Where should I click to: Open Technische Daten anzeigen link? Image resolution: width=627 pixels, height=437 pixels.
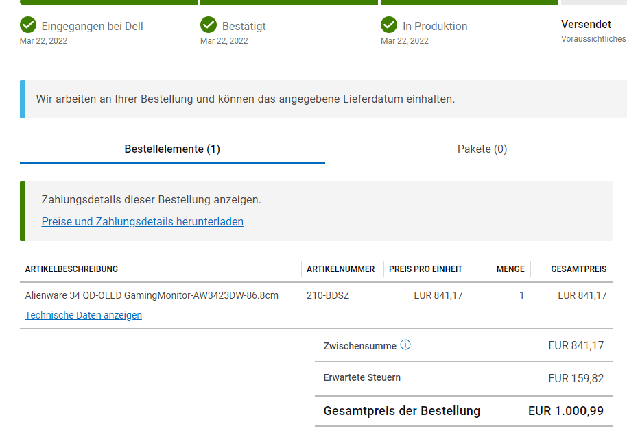point(83,315)
